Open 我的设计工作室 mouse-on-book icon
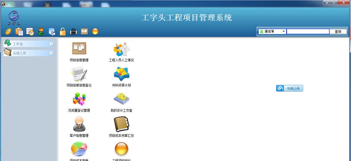 point(121,99)
